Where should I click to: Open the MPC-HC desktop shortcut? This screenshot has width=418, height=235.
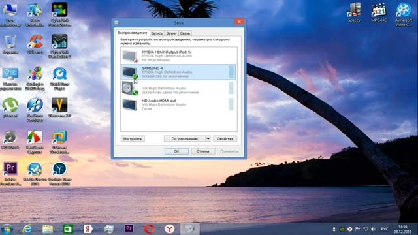[x=379, y=12]
